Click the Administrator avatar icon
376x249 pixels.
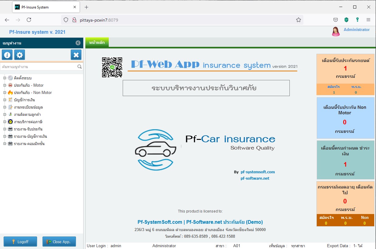click(336, 32)
